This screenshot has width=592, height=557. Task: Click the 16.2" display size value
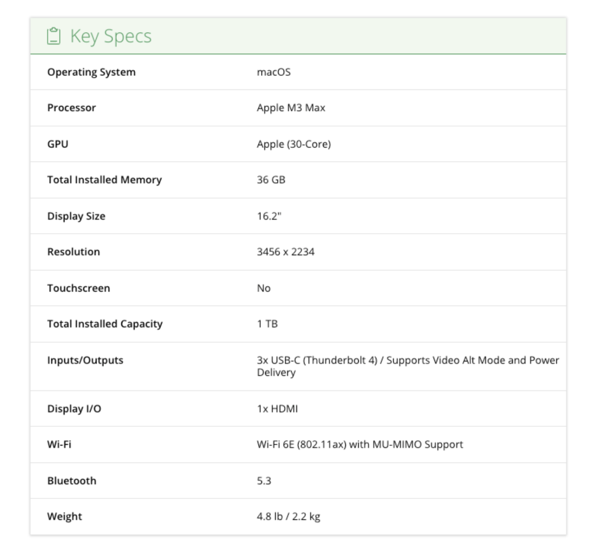point(269,216)
